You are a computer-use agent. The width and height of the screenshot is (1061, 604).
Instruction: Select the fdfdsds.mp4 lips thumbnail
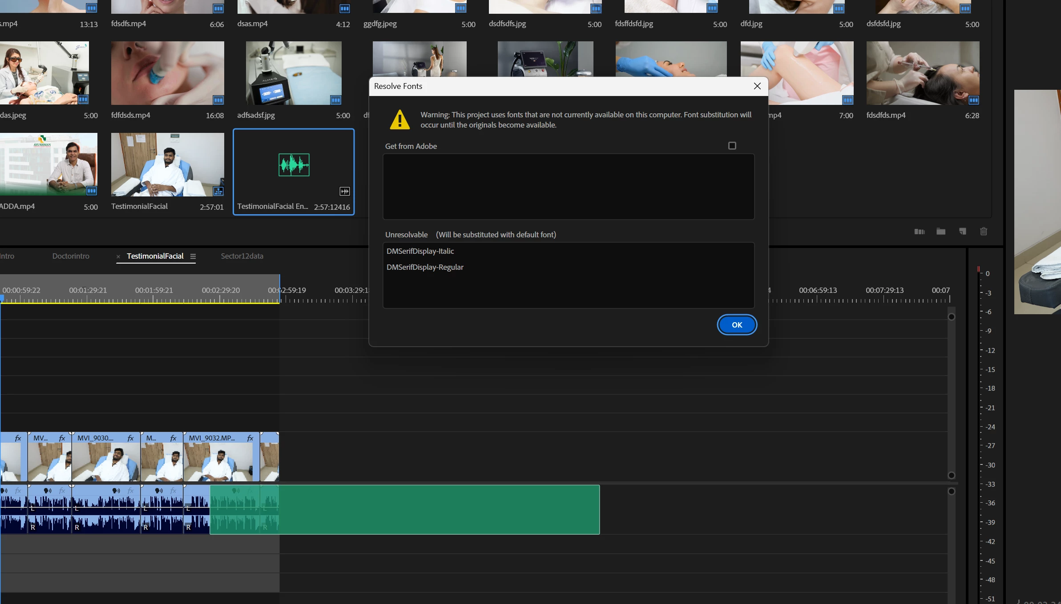(167, 73)
